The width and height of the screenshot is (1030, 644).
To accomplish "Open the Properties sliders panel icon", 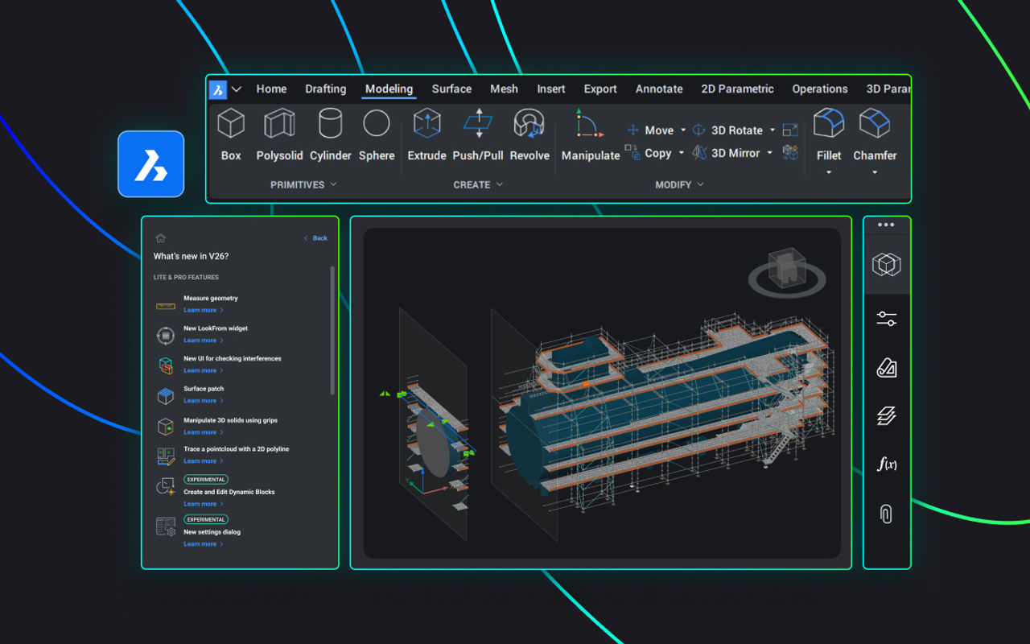I will (887, 320).
